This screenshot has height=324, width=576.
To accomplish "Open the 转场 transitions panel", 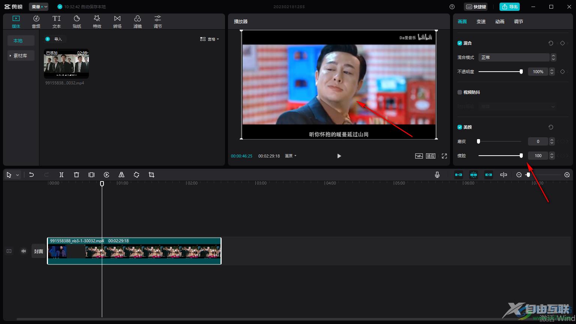I will coord(117,22).
